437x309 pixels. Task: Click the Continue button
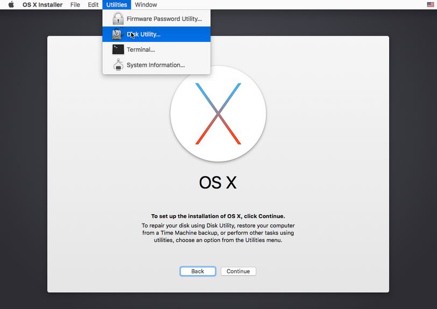click(238, 271)
